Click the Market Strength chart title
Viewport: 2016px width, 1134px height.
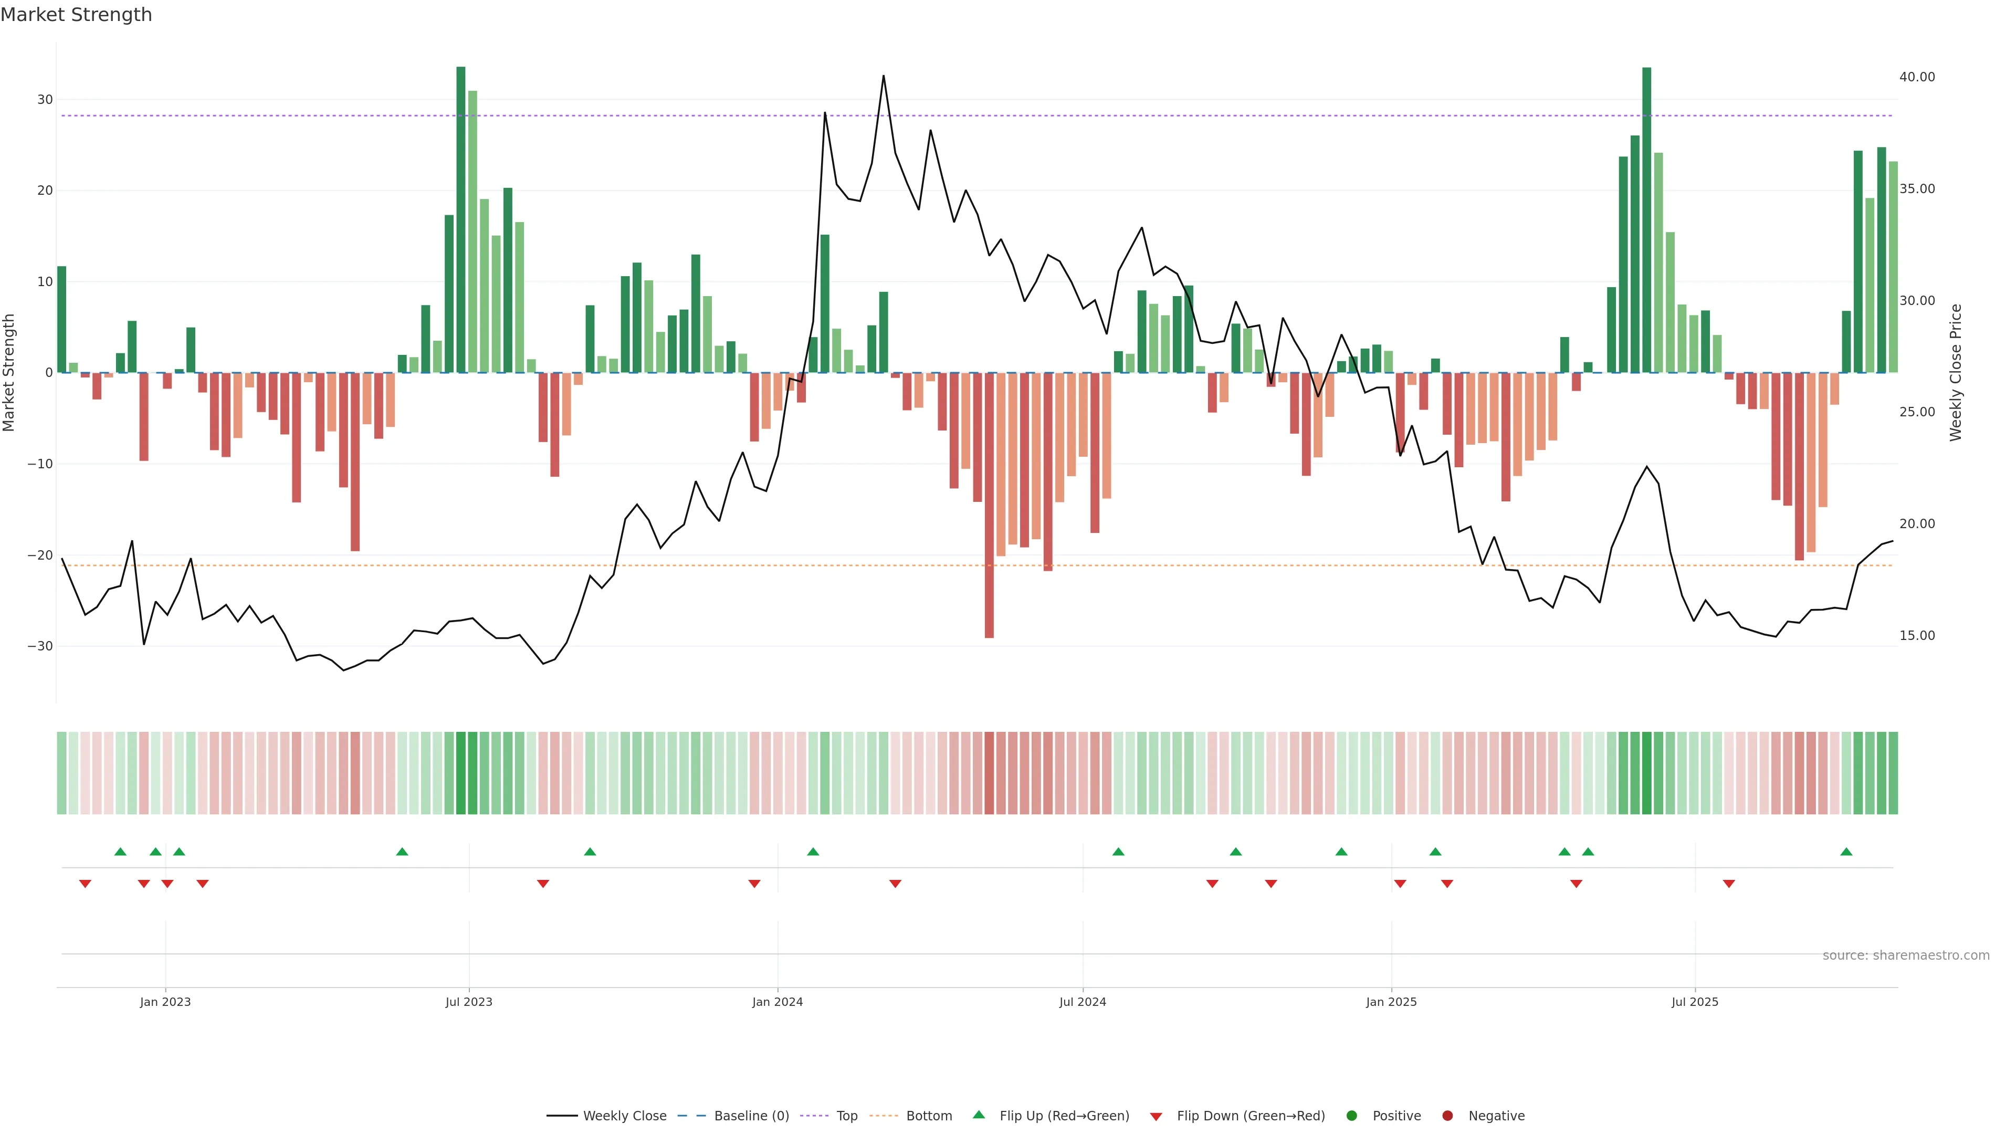click(x=76, y=15)
